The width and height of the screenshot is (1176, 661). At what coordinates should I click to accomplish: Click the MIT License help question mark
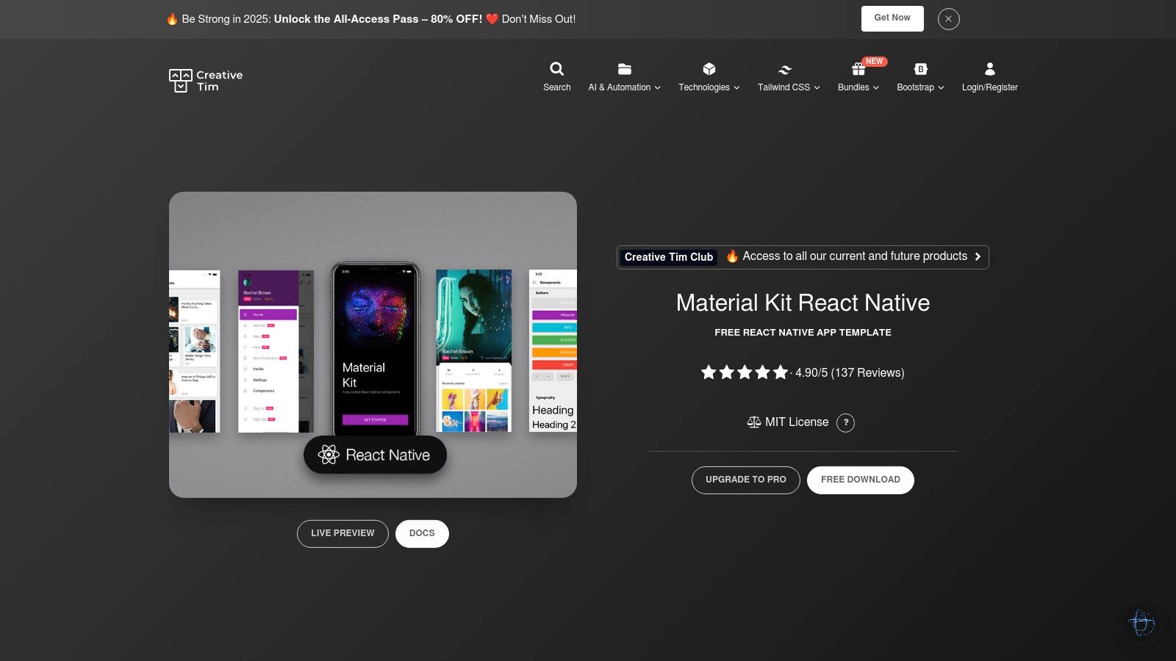point(846,422)
